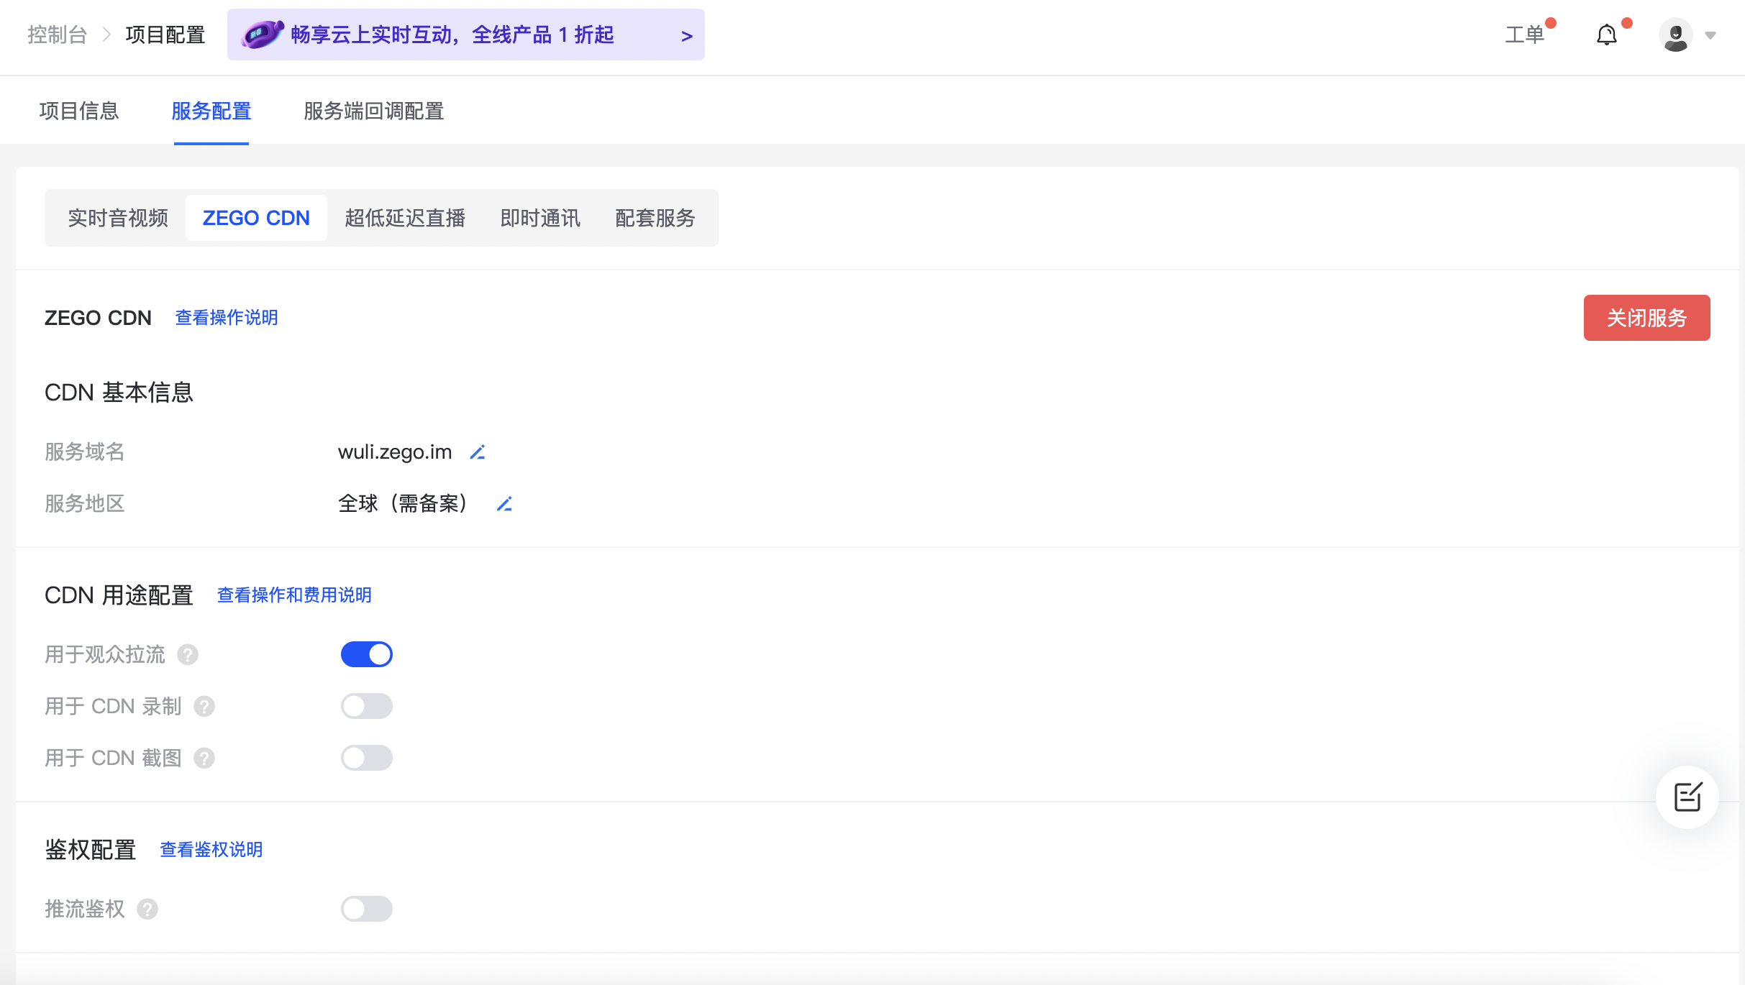Open the 工单 tickets link
1745x985 pixels.
click(x=1525, y=35)
